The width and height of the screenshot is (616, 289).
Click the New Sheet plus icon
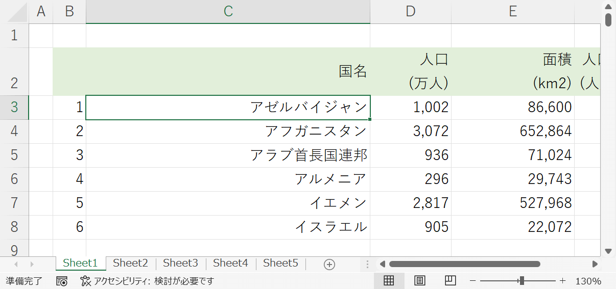tap(329, 264)
